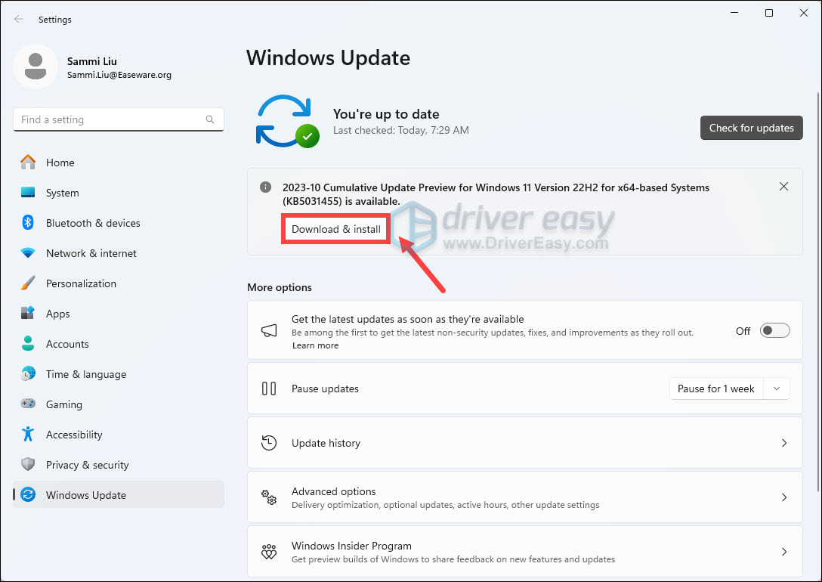Click Check for updates button
822x582 pixels.
point(751,128)
